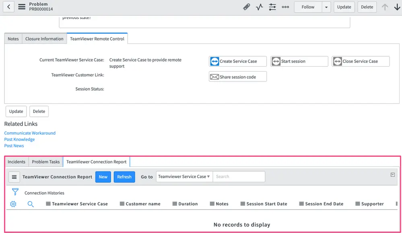Open list personalize gear icon
This screenshot has height=233, width=402.
(x=13, y=204)
